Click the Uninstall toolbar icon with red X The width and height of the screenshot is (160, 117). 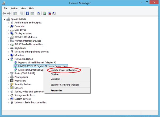(49, 13)
